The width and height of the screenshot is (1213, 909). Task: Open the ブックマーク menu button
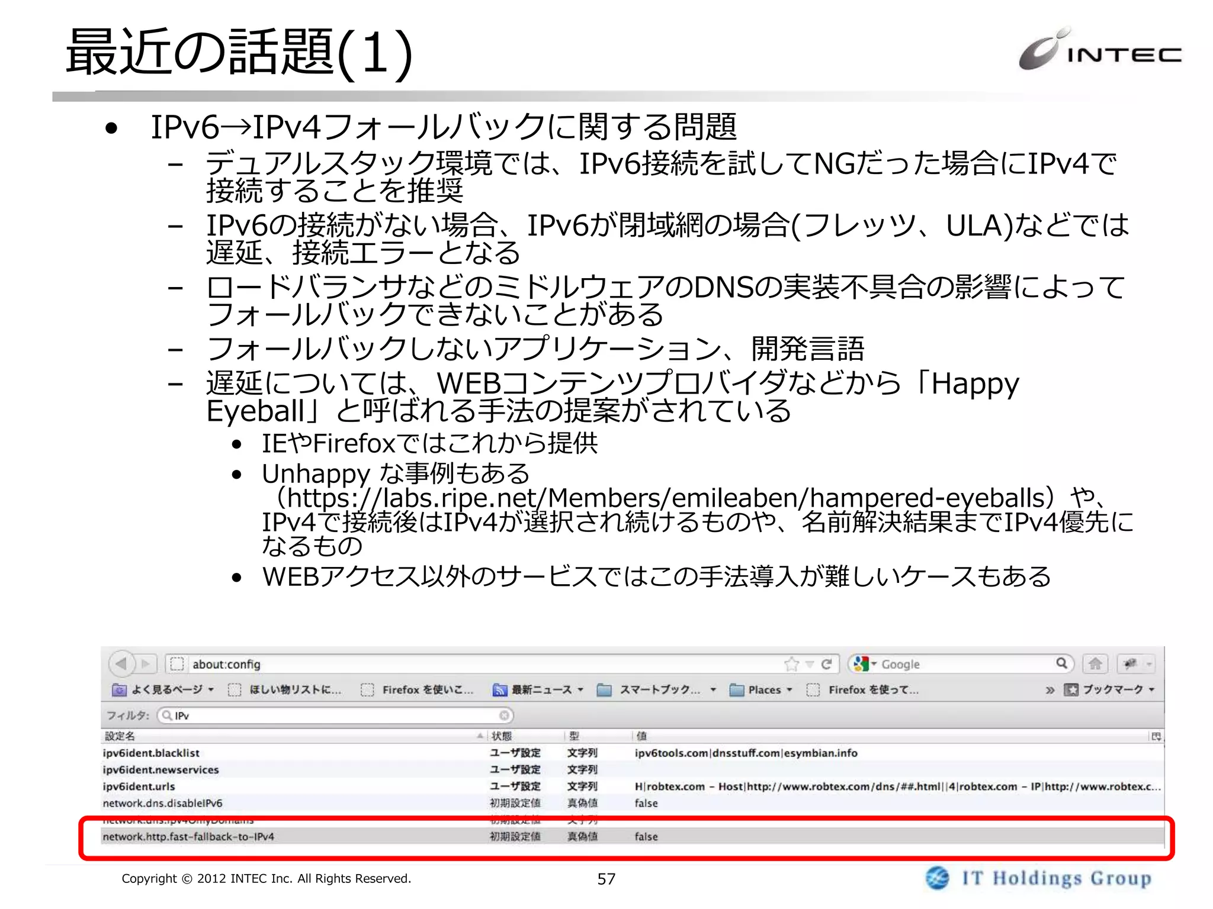click(x=1110, y=690)
